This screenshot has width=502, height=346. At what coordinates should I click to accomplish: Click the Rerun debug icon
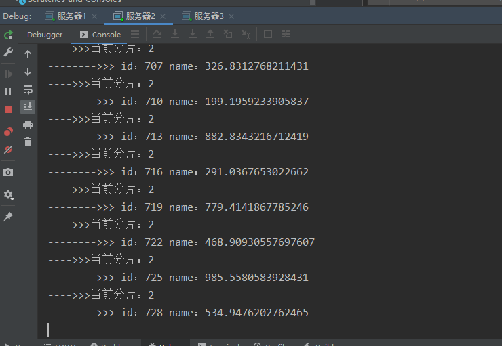pos(8,35)
